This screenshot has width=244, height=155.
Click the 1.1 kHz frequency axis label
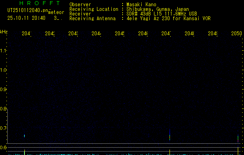[4, 50]
